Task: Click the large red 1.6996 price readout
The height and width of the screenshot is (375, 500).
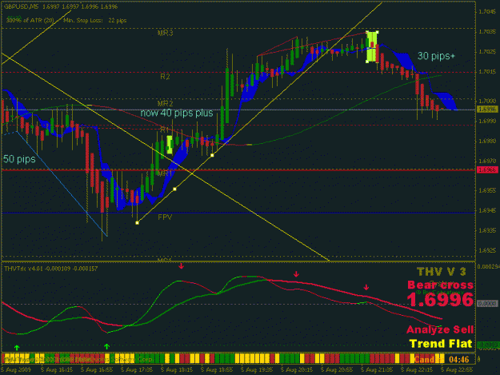Action: [440, 300]
